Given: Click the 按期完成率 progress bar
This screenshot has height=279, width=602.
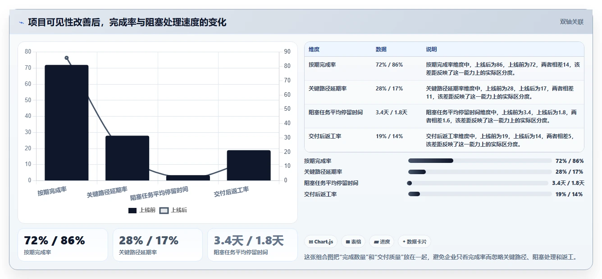Looking at the screenshot, I should point(480,161).
